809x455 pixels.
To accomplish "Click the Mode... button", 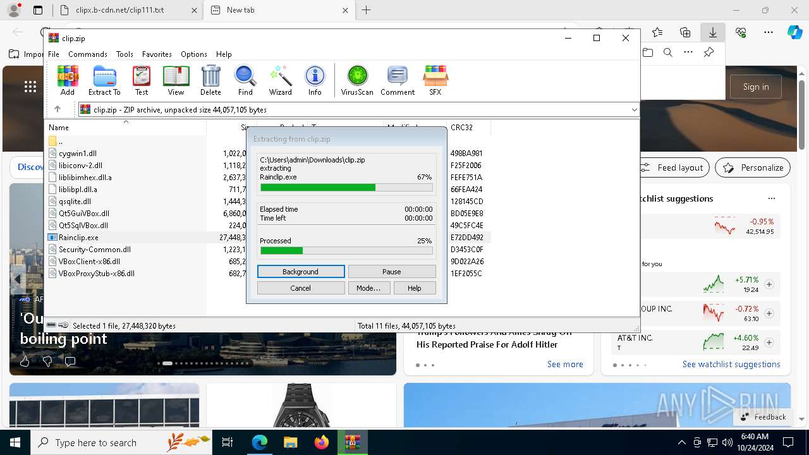I will coord(368,288).
